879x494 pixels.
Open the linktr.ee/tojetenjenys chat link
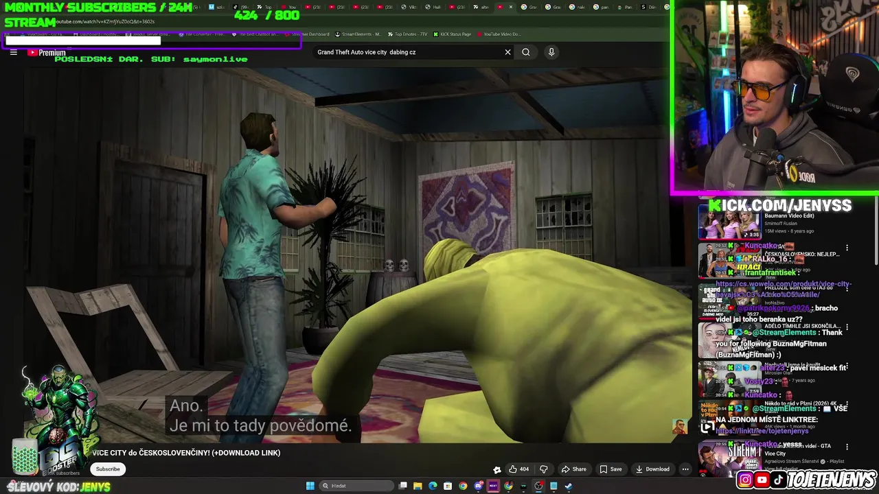(x=762, y=431)
